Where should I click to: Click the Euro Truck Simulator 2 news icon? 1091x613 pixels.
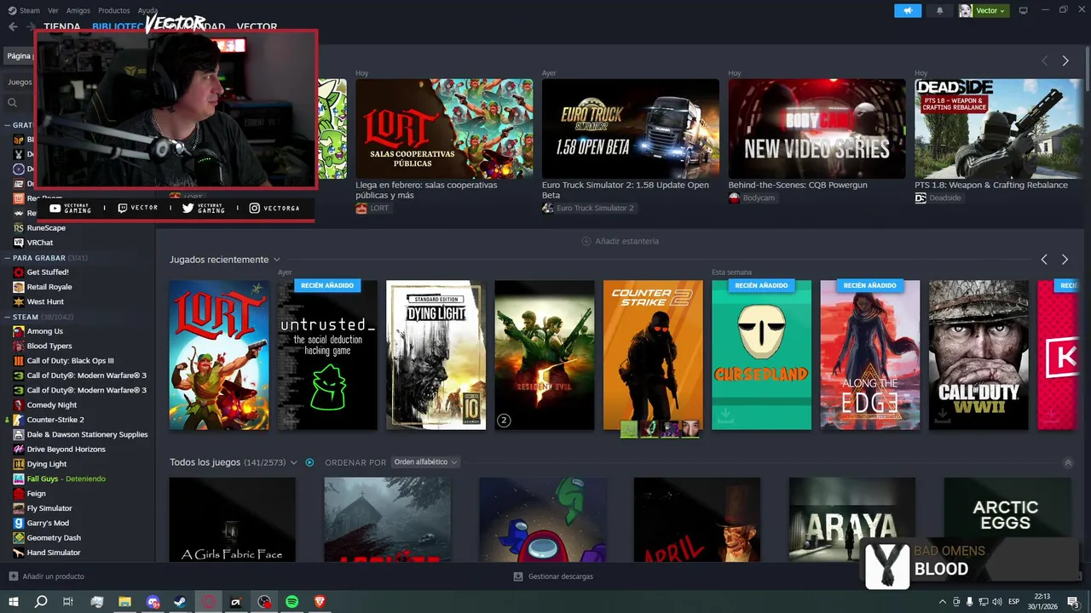point(547,208)
